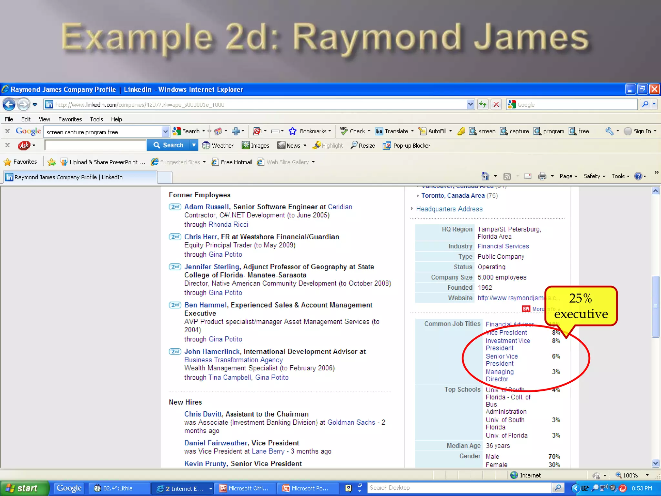Image resolution: width=661 pixels, height=496 pixels.
Task: Click the Toronto, Canada Area link
Action: 453,195
